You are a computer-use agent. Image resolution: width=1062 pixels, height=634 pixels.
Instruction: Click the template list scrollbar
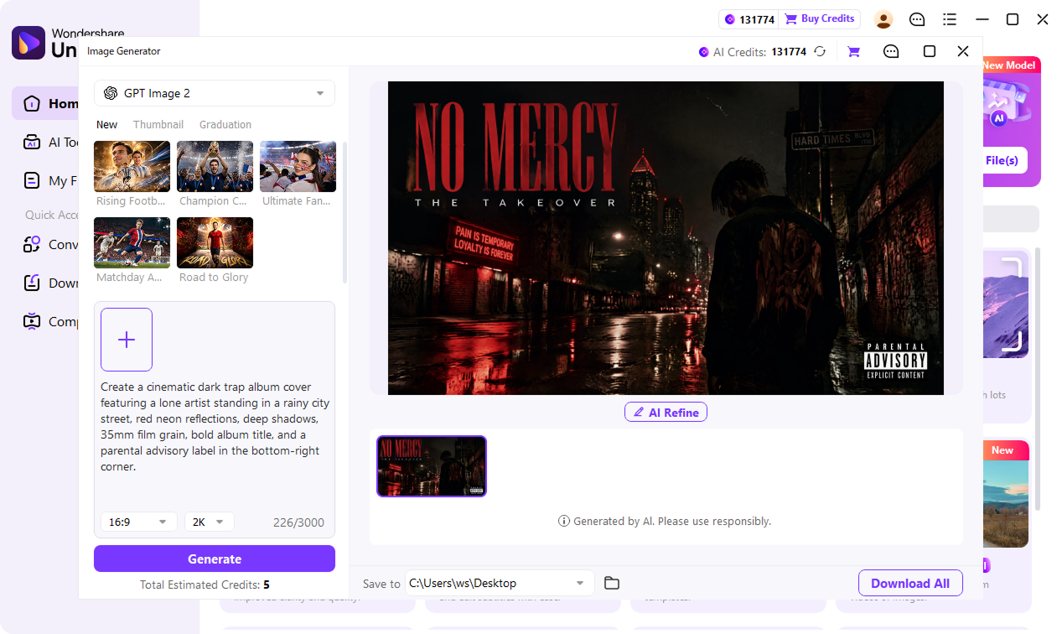coord(345,212)
